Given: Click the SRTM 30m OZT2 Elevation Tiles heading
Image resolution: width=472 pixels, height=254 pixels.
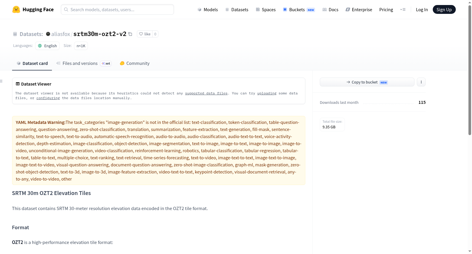Looking at the screenshot, I should [51, 193].
